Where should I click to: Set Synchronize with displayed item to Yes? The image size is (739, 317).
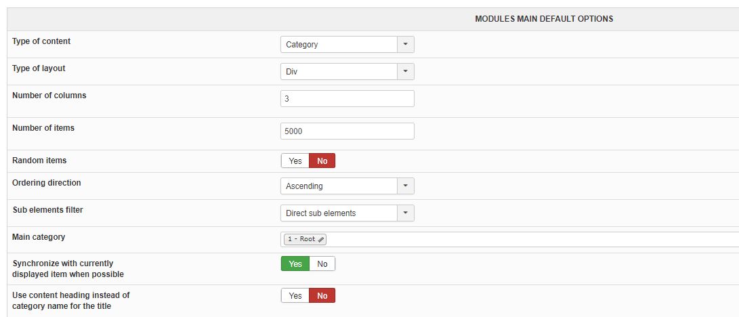pos(295,264)
